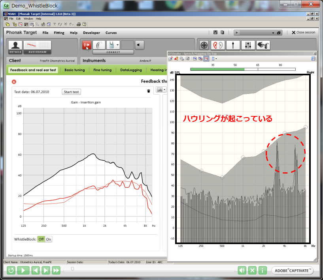Viewport: 323px width, 280px height.
Task: Open the Captivate info button
Action: pyautogui.click(x=263, y=271)
